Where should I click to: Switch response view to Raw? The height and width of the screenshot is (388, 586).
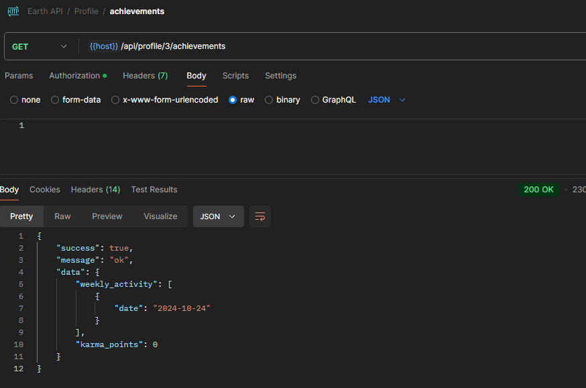(x=62, y=216)
